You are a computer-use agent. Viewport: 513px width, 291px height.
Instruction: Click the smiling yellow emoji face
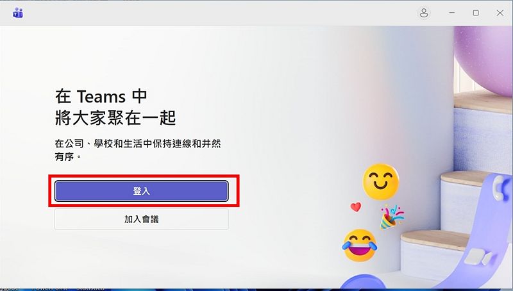coord(381,182)
